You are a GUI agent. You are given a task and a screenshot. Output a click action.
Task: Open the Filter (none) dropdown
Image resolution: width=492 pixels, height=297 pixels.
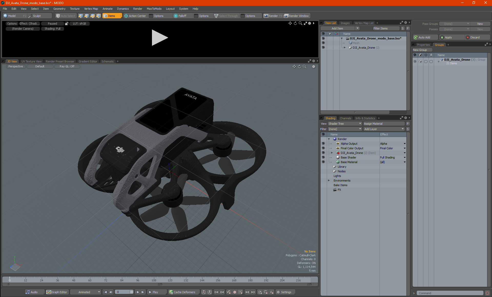345,129
